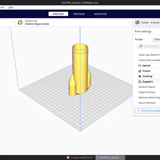160x160 pixels.
Task: Open the Turbo - 0.4mm settings panel
Action: [x=146, y=22]
